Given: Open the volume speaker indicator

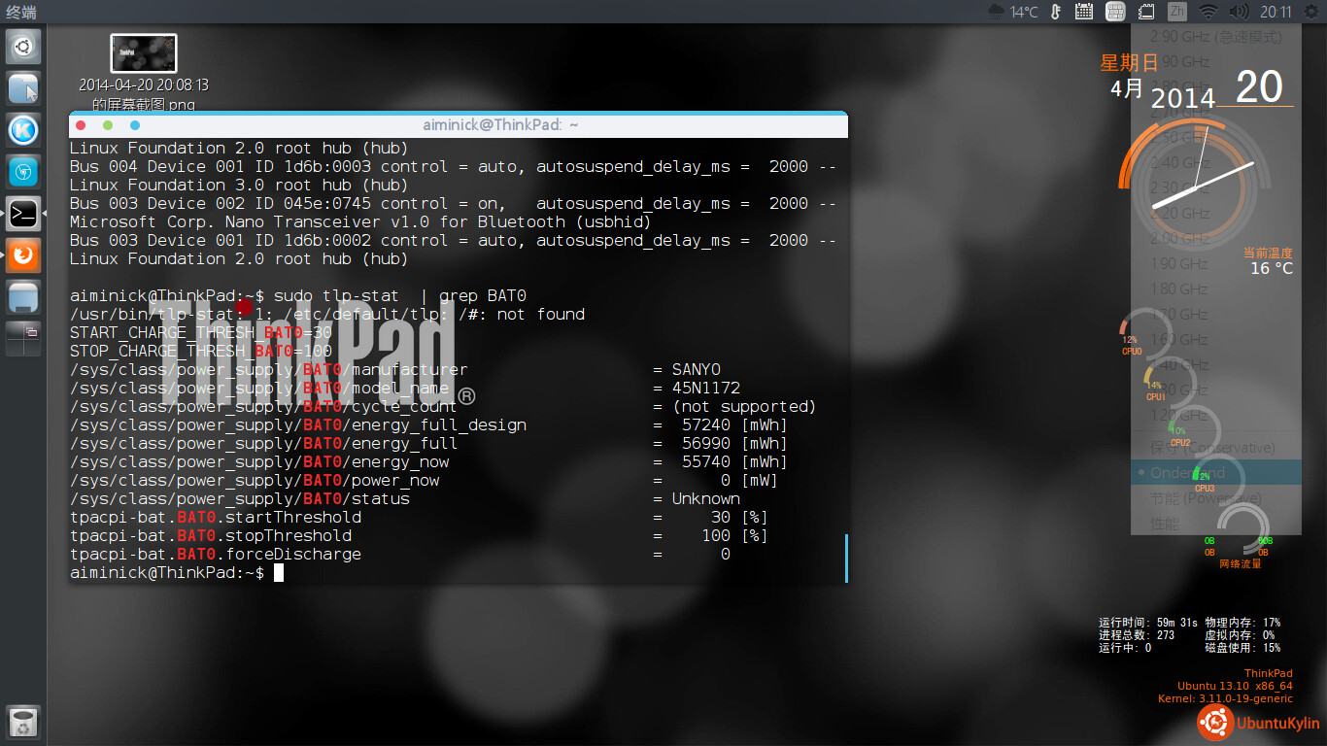Looking at the screenshot, I should (x=1239, y=12).
